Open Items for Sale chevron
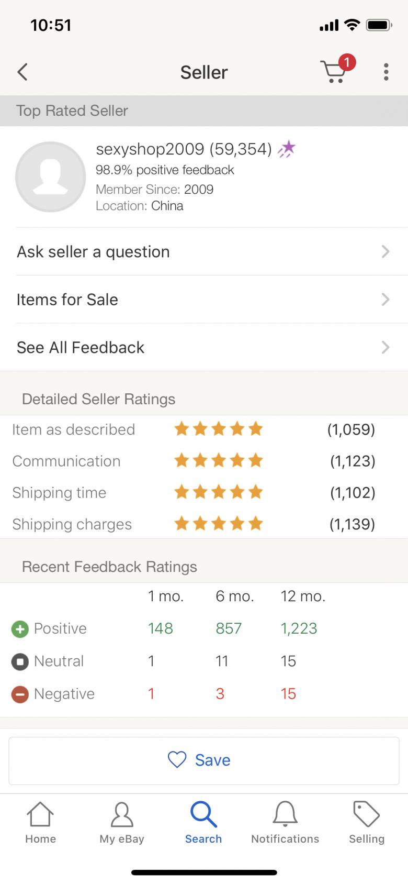Viewport: 408px width, 884px height. click(386, 300)
